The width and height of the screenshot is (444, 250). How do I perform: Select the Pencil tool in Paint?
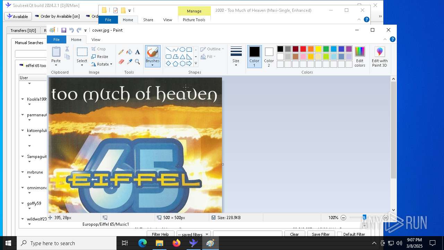[x=121, y=52]
